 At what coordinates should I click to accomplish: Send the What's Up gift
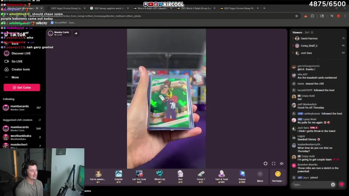[160, 176]
